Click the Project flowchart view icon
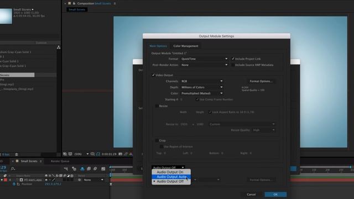 coord(59,47)
